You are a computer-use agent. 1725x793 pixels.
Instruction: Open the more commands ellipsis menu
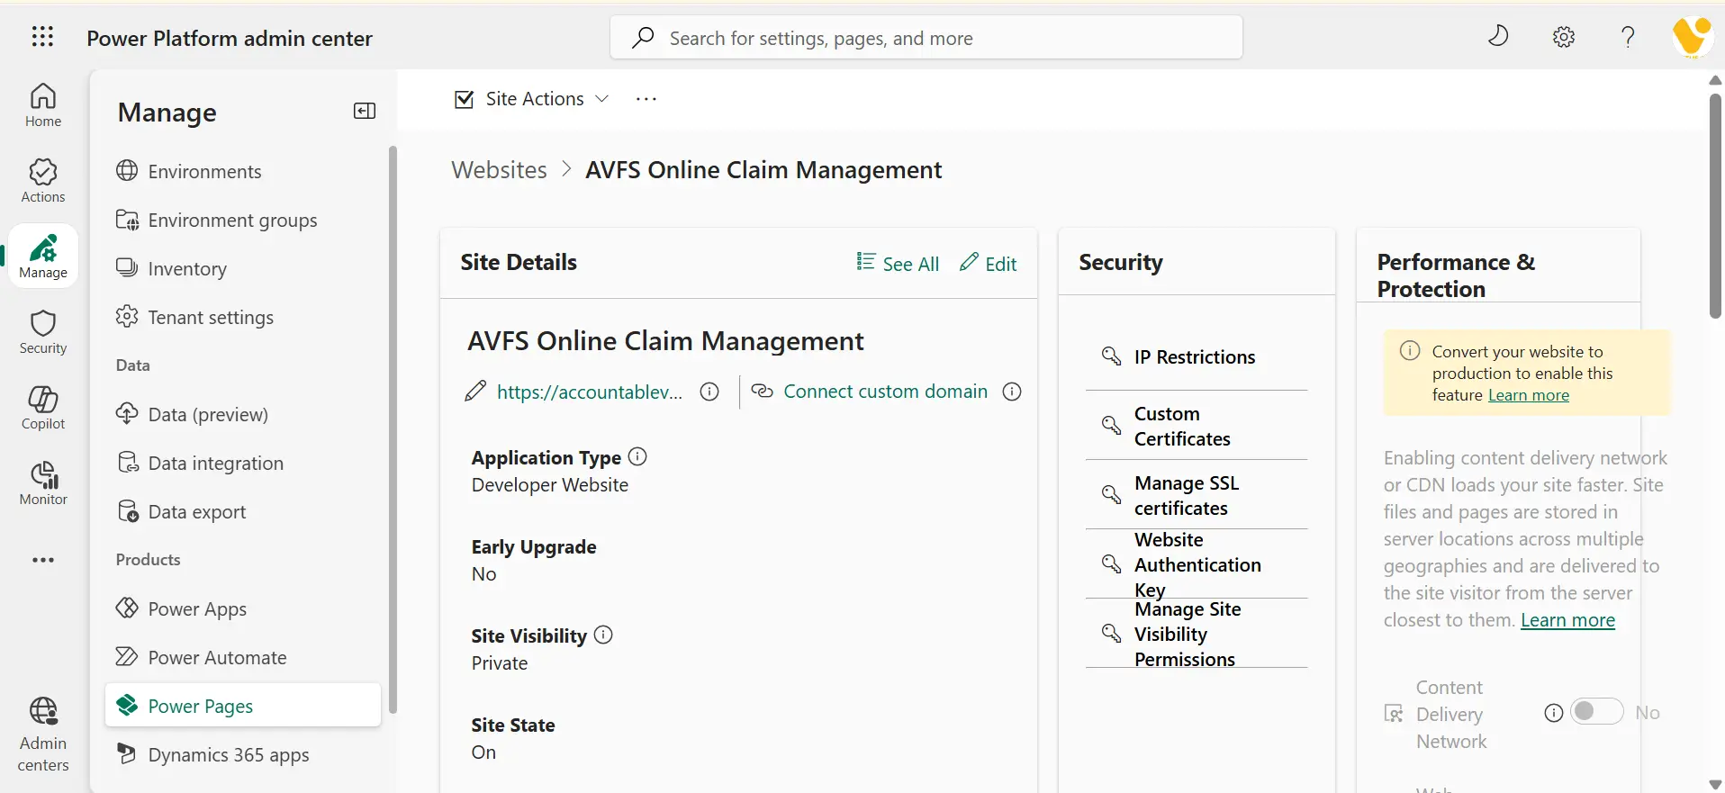point(646,99)
